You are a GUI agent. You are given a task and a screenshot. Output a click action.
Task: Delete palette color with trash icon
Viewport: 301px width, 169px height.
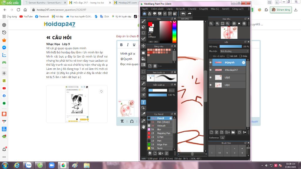155,66
